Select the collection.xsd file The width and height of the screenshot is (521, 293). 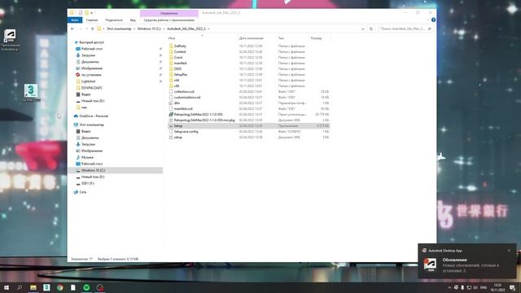[x=184, y=91]
